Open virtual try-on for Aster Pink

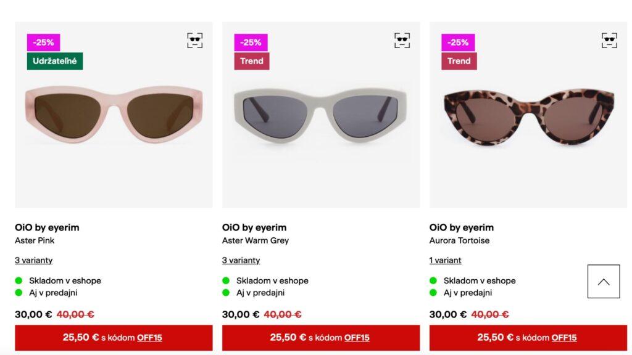(x=194, y=40)
